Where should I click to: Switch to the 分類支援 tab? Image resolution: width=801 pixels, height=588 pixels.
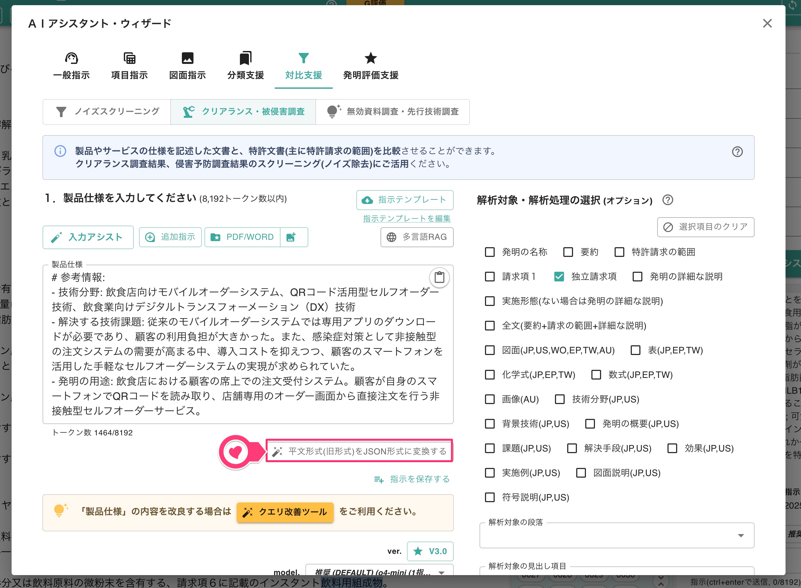pos(245,66)
